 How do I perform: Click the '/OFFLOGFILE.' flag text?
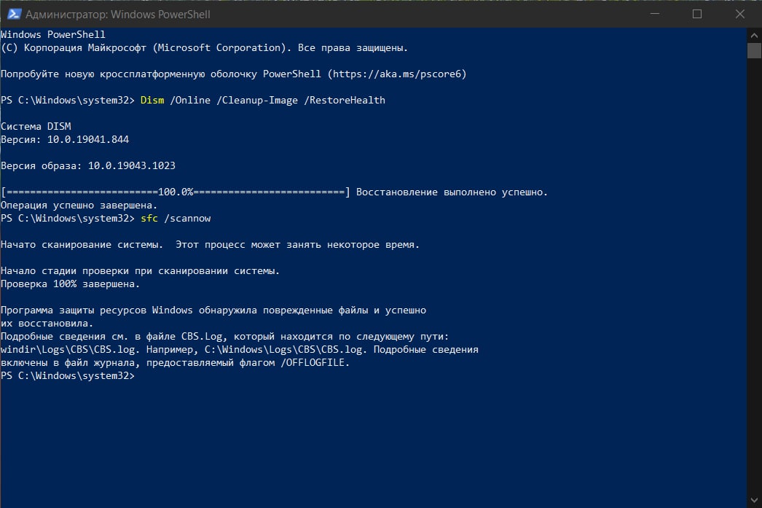[x=315, y=363]
